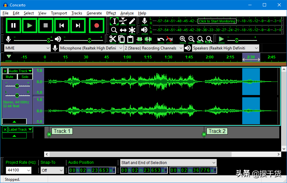Open the Tracks menu
This screenshot has height=183, width=287.
click(x=77, y=13)
